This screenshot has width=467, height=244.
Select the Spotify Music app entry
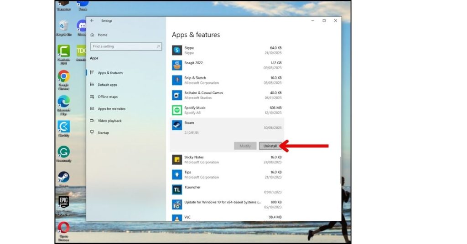(x=227, y=110)
